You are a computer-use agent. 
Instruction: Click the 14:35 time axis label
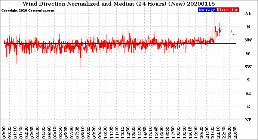tap(145, 133)
